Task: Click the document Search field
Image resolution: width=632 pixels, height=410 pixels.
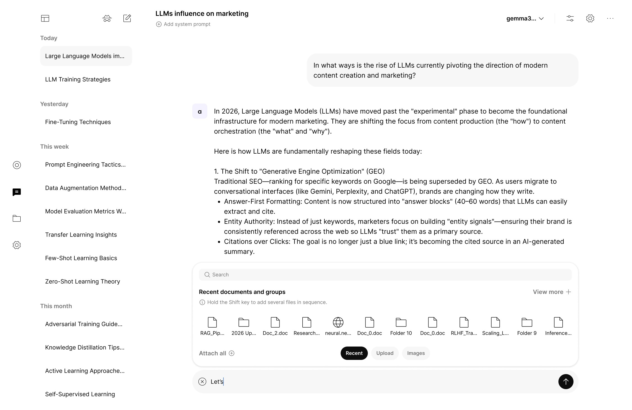Action: pyautogui.click(x=385, y=274)
